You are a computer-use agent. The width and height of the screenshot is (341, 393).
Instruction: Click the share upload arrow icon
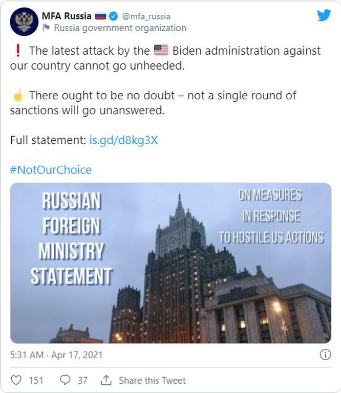(x=106, y=380)
